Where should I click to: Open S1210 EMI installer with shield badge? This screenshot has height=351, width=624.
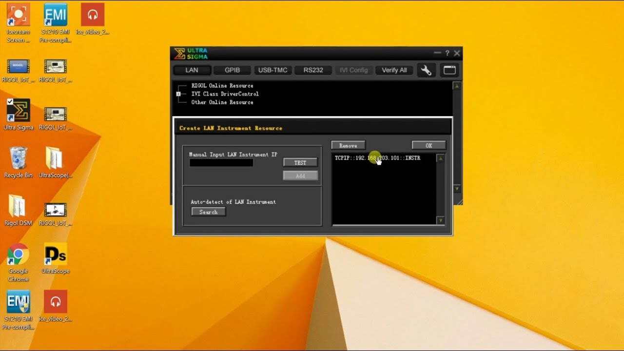tap(18, 310)
